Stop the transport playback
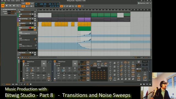 (x=7, y=5)
